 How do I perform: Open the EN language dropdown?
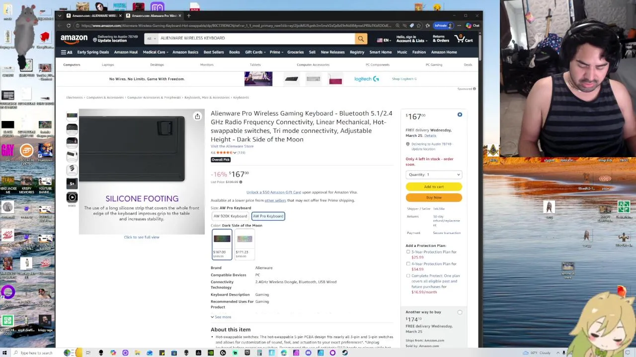tap(384, 40)
